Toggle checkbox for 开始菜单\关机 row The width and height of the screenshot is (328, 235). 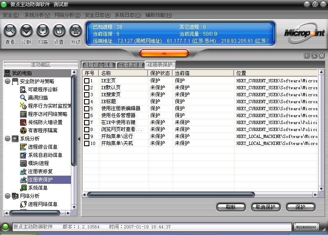point(87,143)
